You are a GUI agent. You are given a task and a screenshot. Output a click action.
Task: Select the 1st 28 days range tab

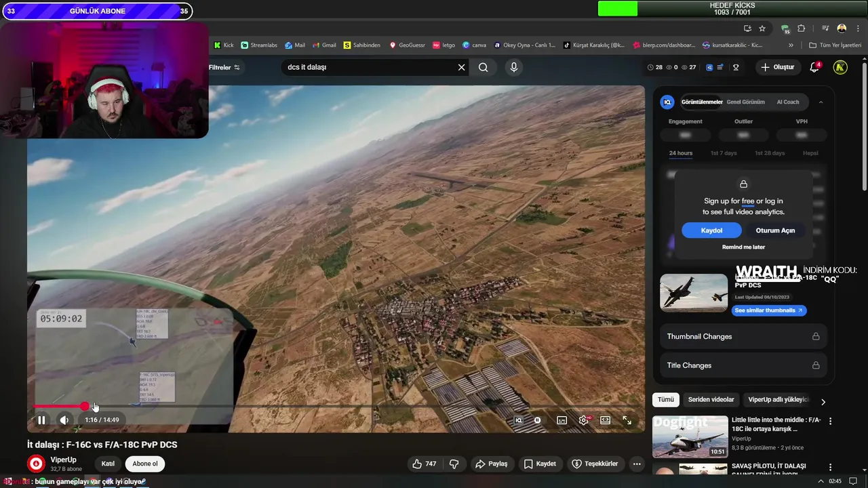[770, 153]
